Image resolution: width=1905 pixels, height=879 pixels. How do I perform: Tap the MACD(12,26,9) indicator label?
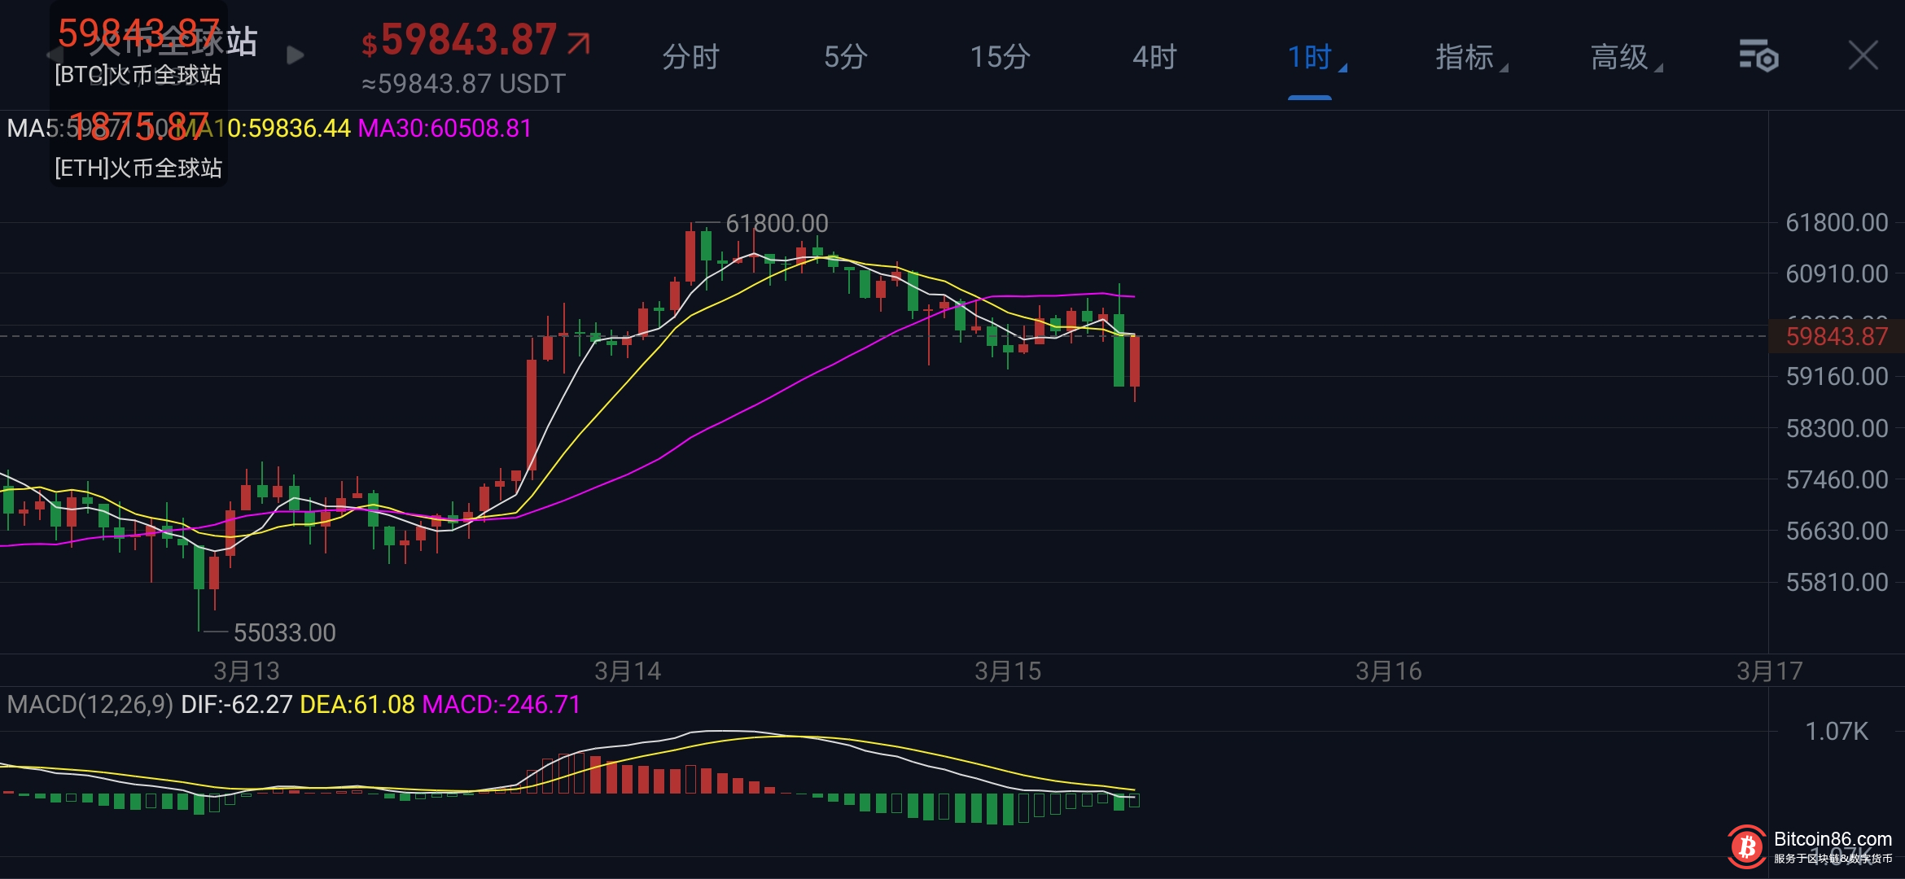click(90, 705)
